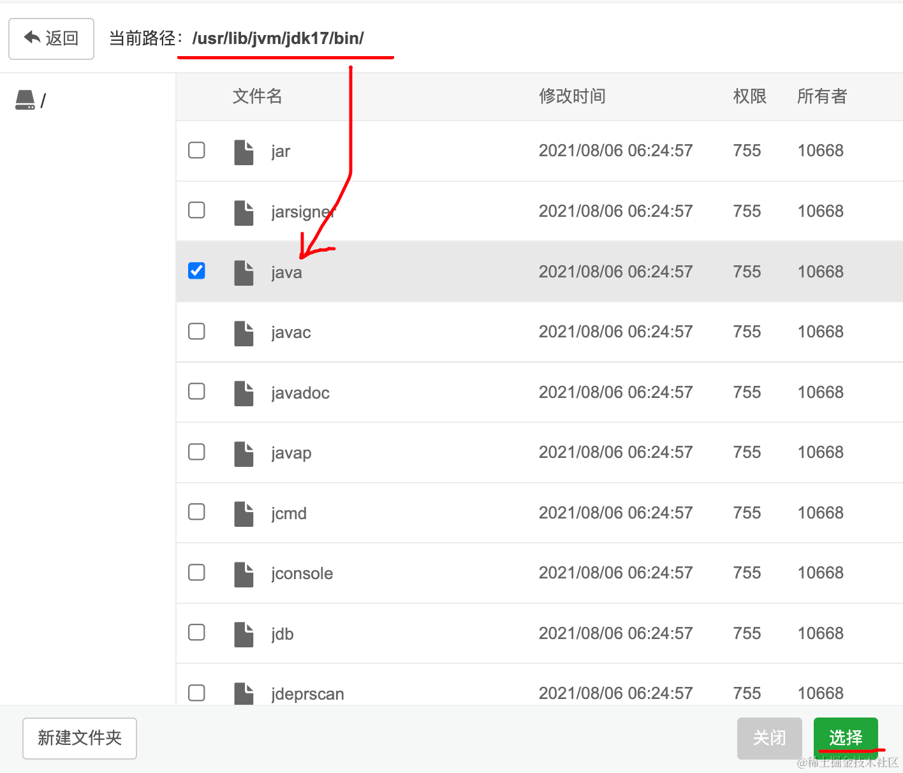Click the jconsole file icon

243,573
